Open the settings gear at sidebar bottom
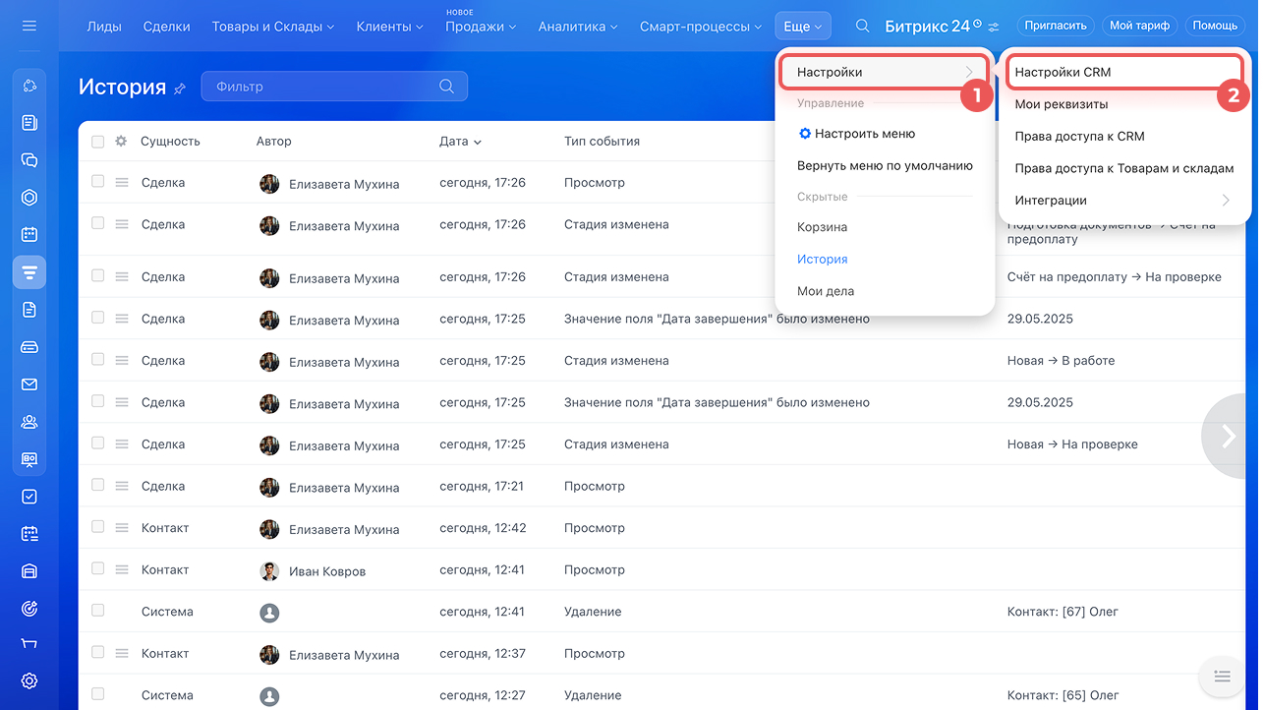The image size is (1264, 710). (x=29, y=680)
